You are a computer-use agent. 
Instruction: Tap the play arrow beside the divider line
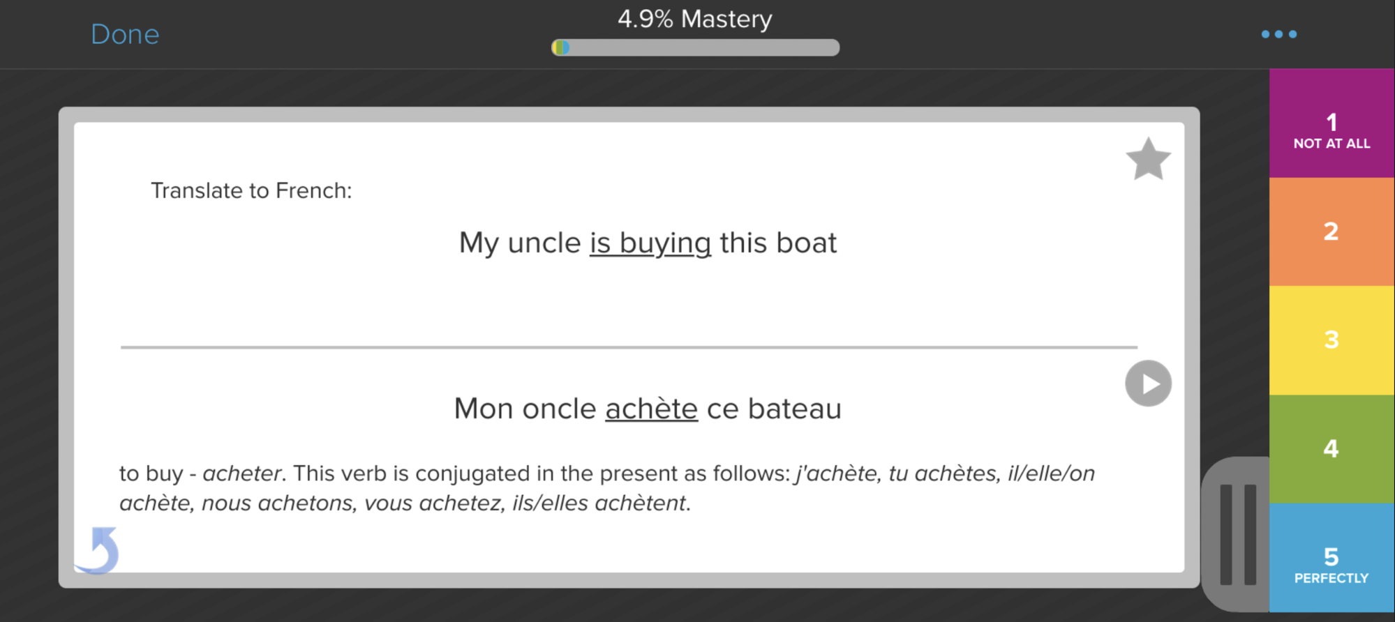[1148, 383]
